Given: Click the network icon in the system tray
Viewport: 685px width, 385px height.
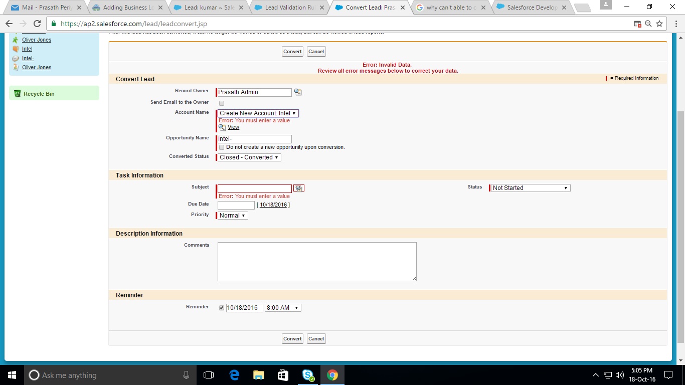Looking at the screenshot, I should pos(608,375).
